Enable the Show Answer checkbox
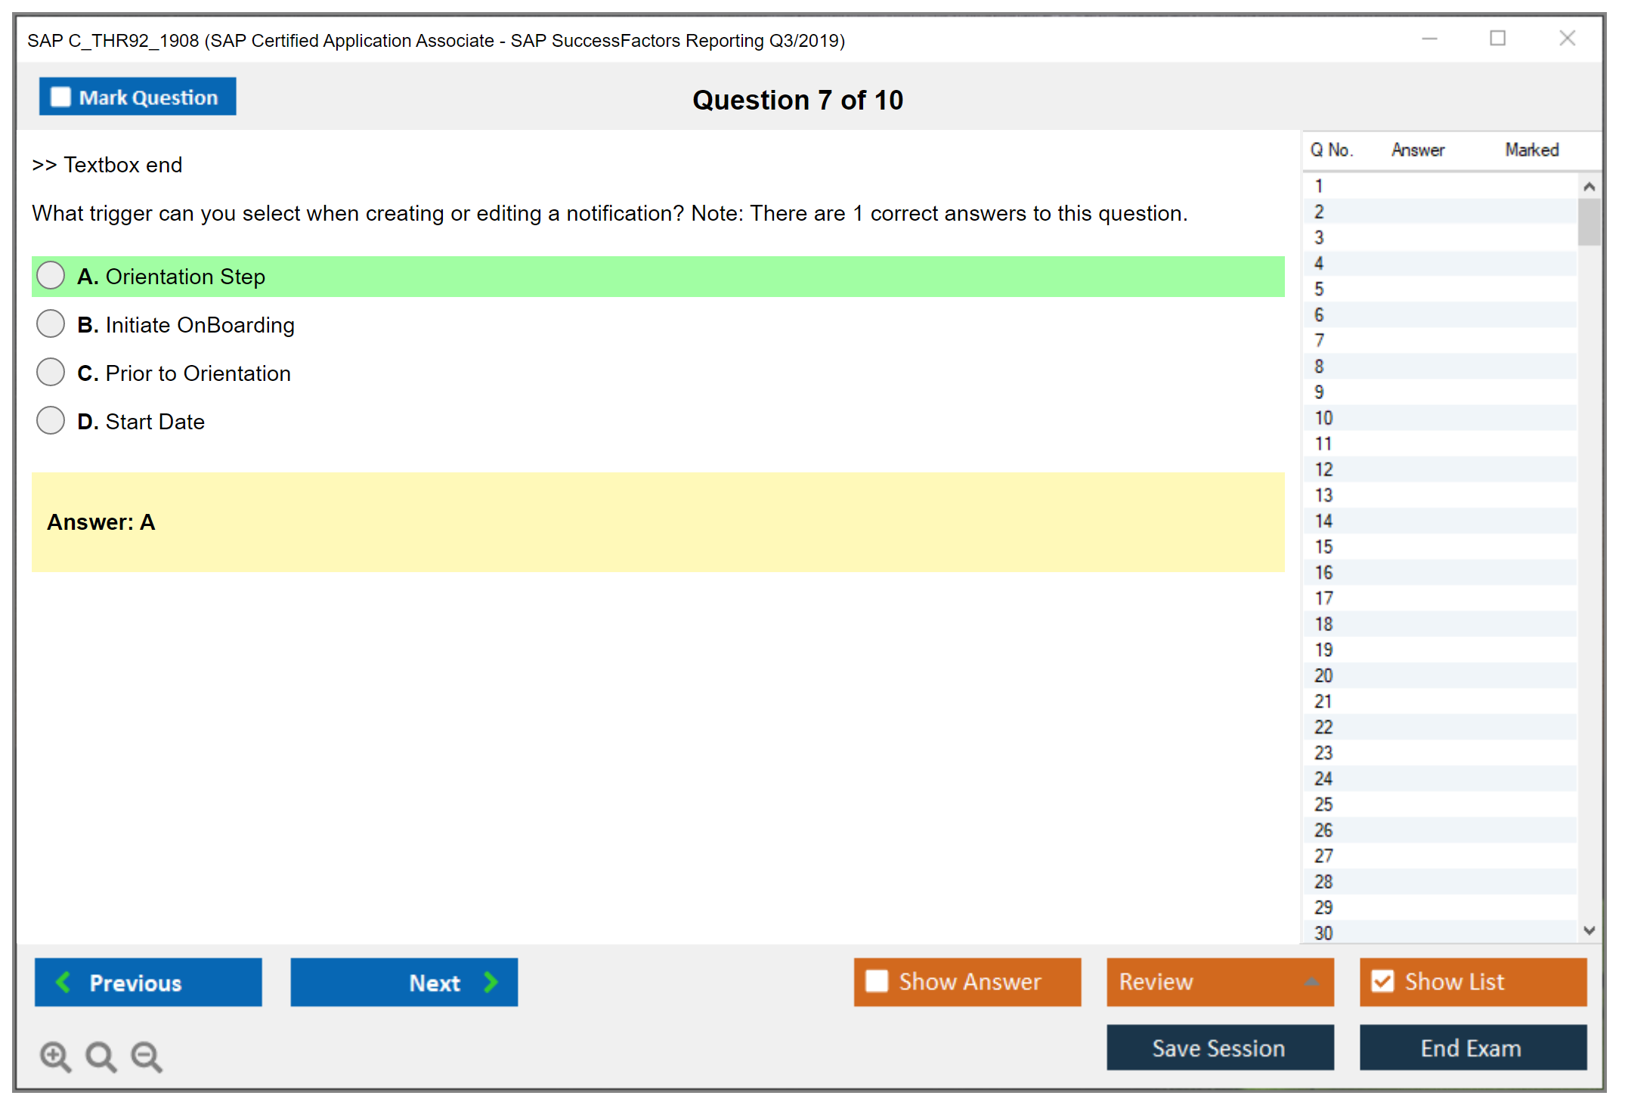This screenshot has width=1625, height=1111. click(877, 981)
